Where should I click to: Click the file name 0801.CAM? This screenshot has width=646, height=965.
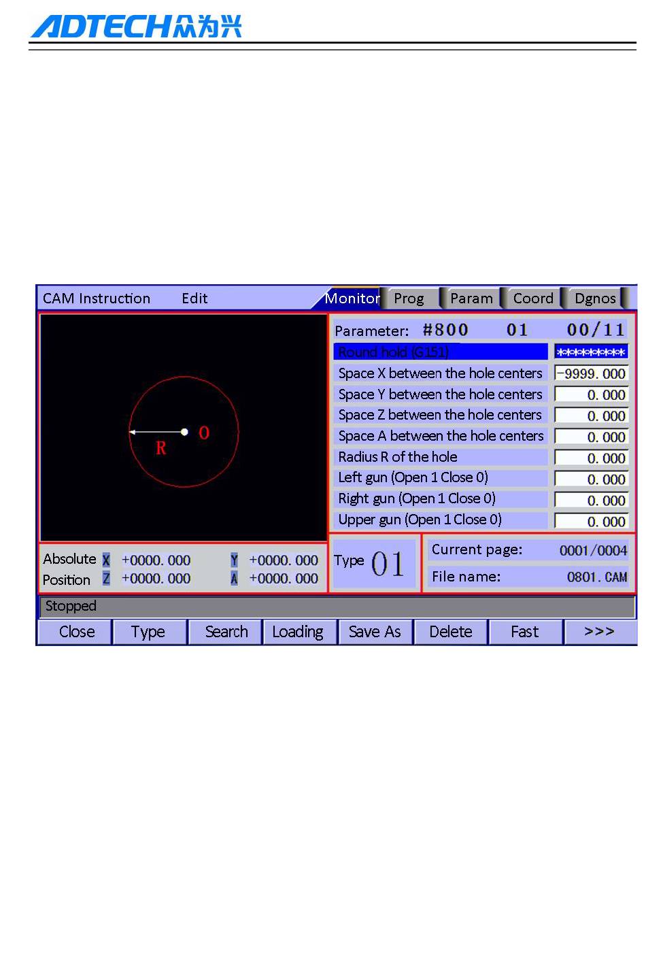coord(597,577)
